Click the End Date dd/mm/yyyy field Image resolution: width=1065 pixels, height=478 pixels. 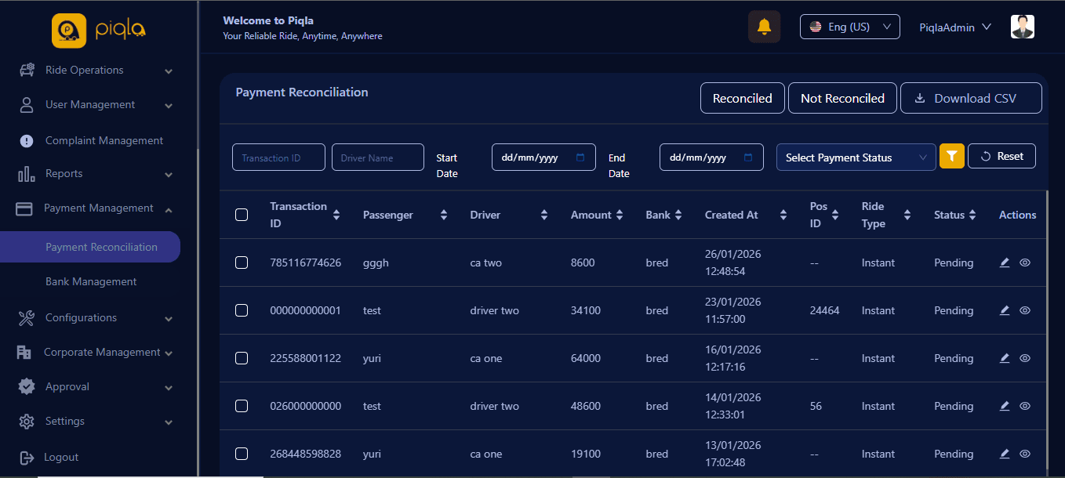[x=711, y=157]
